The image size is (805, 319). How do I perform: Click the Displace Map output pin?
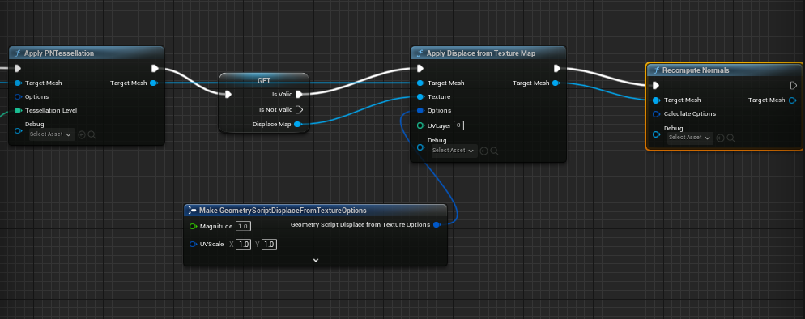coord(298,124)
